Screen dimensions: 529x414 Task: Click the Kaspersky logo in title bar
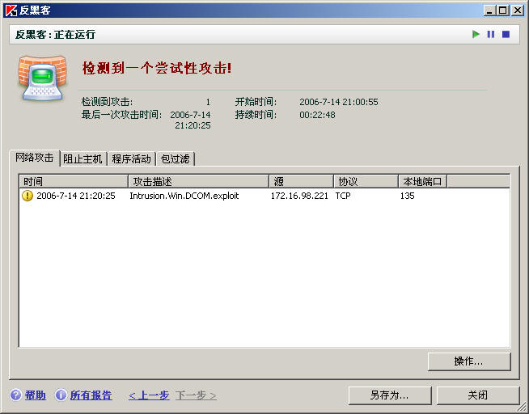[11, 11]
